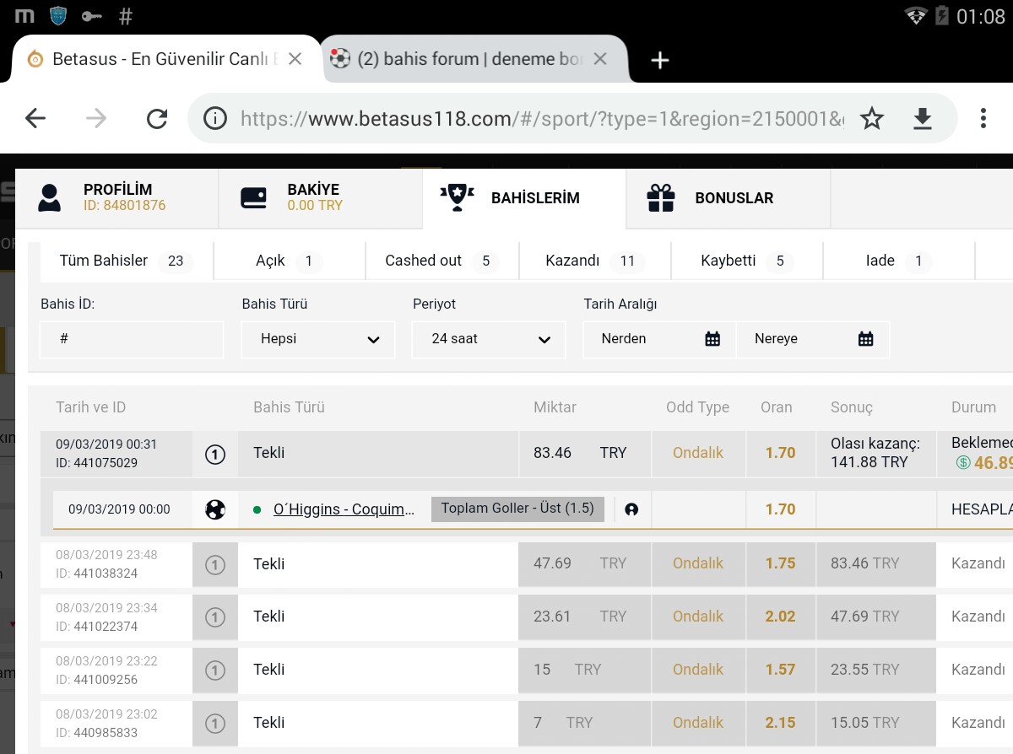The width and height of the screenshot is (1013, 754).
Task: Expand bet ID 441009256 row icon
Action: point(215,671)
